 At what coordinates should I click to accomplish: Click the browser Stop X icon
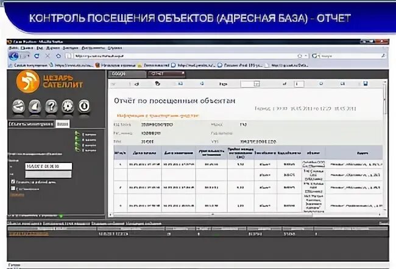tap(48, 56)
